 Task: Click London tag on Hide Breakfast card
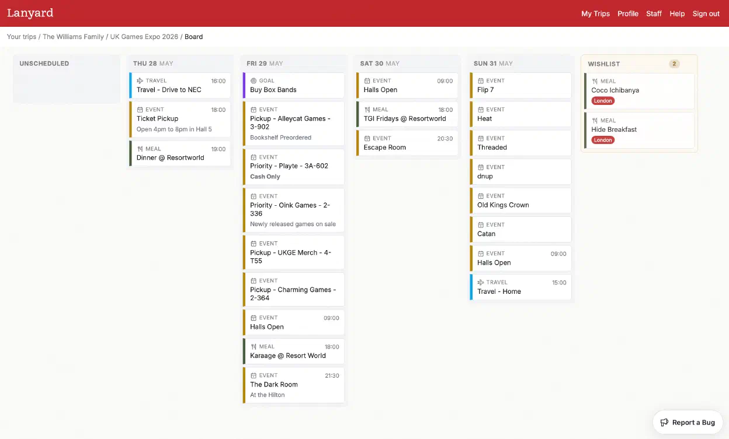[603, 140]
